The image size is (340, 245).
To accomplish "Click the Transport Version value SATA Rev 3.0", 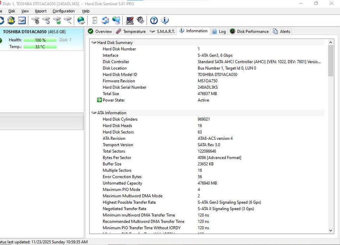I will 209,144.
